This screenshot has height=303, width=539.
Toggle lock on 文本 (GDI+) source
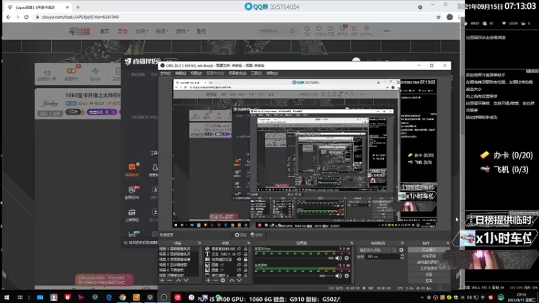coord(245,255)
